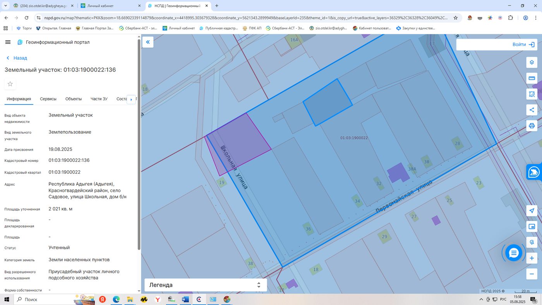Click the area search tool icon
Viewport: 542px width, 305px height.
(532, 94)
